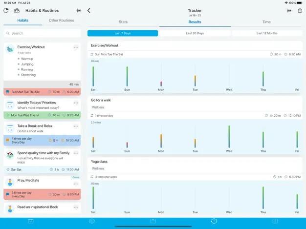Select the tracker history clock tab in bottom bar
Viewport: 306px width, 229px height.
(214, 221)
